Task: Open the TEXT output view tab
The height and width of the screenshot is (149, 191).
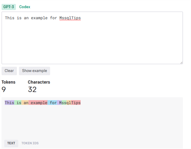Action: pyautogui.click(x=11, y=143)
